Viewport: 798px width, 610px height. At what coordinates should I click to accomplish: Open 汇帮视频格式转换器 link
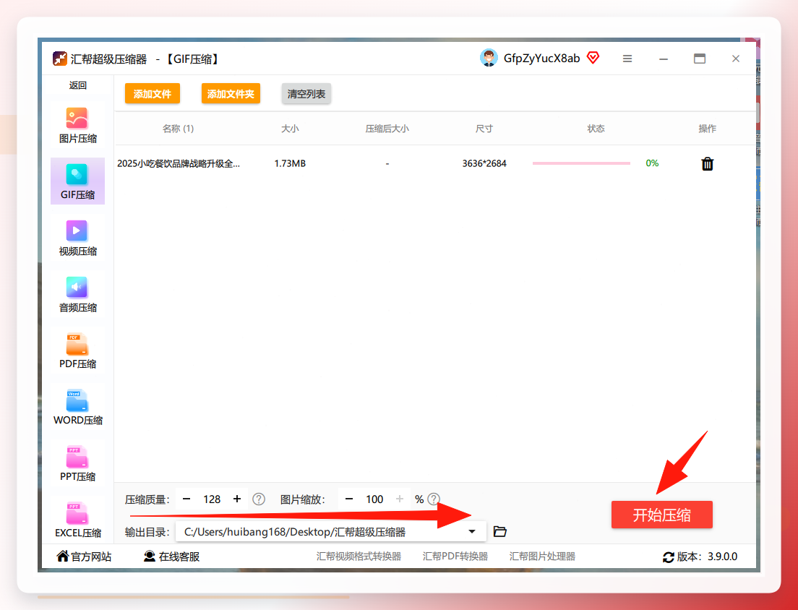point(359,557)
